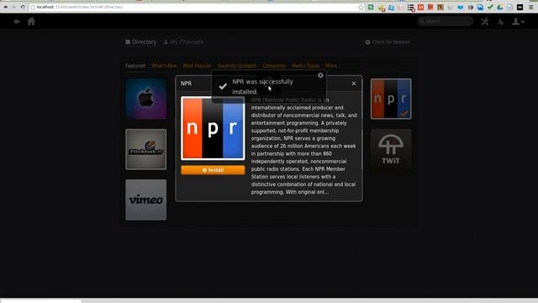Screen dimensions: 538x303
Task: Click the Plex search field
Action: click(446, 21)
